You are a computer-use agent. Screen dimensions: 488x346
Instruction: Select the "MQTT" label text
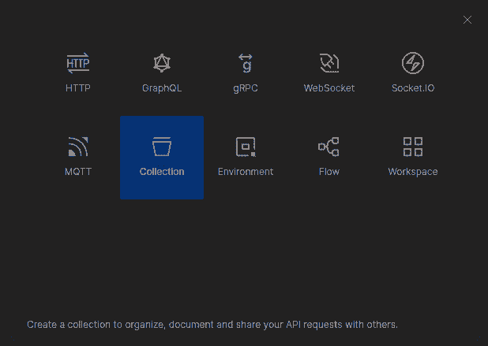(x=78, y=172)
